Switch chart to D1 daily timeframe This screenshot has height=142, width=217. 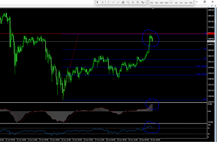coord(181,3)
